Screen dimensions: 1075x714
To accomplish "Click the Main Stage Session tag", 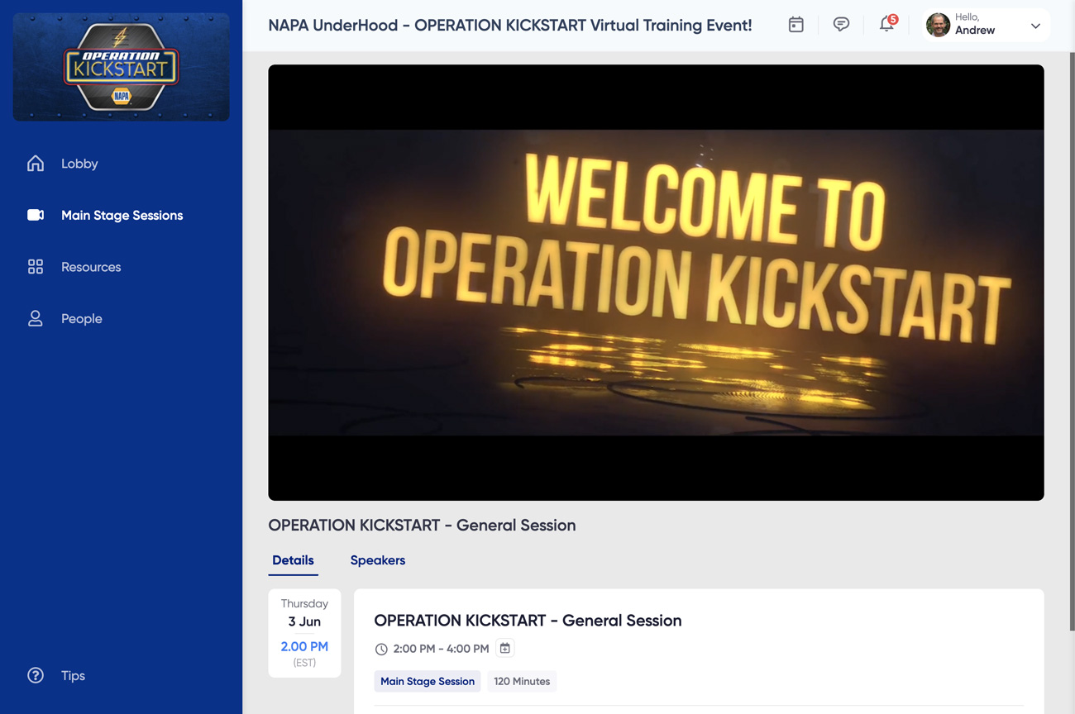I will pyautogui.click(x=428, y=681).
